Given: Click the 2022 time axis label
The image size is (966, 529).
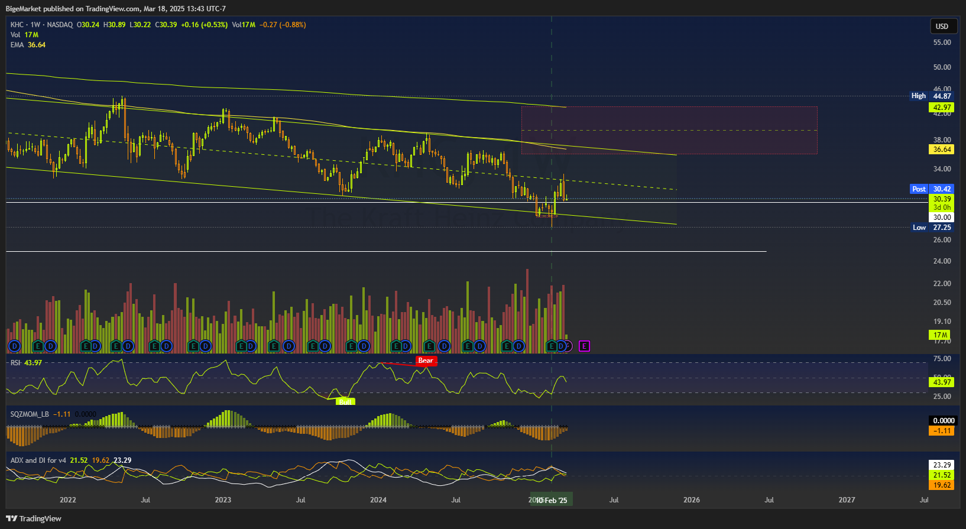Looking at the screenshot, I should pos(68,500).
